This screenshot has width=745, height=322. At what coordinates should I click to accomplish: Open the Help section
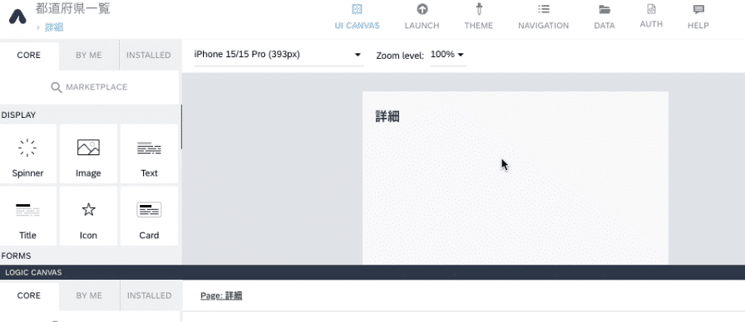coord(698,17)
